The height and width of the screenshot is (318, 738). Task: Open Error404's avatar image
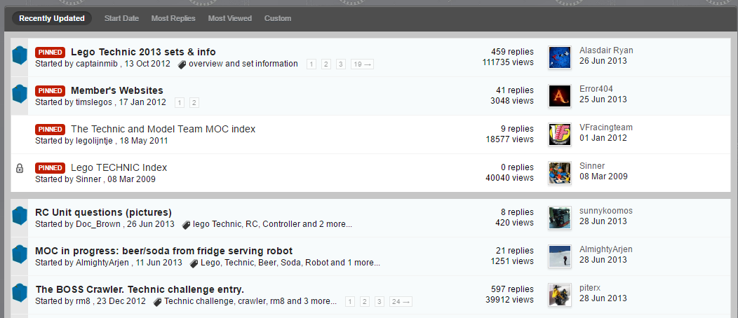[560, 96]
